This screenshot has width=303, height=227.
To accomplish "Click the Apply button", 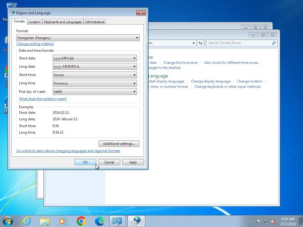I will [133, 162].
